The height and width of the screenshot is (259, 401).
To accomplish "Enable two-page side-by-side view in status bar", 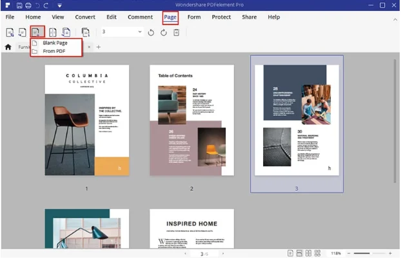I will (x=309, y=253).
